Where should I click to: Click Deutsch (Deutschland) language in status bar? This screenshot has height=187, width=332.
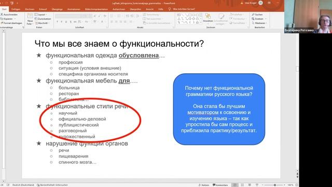coord(23,185)
